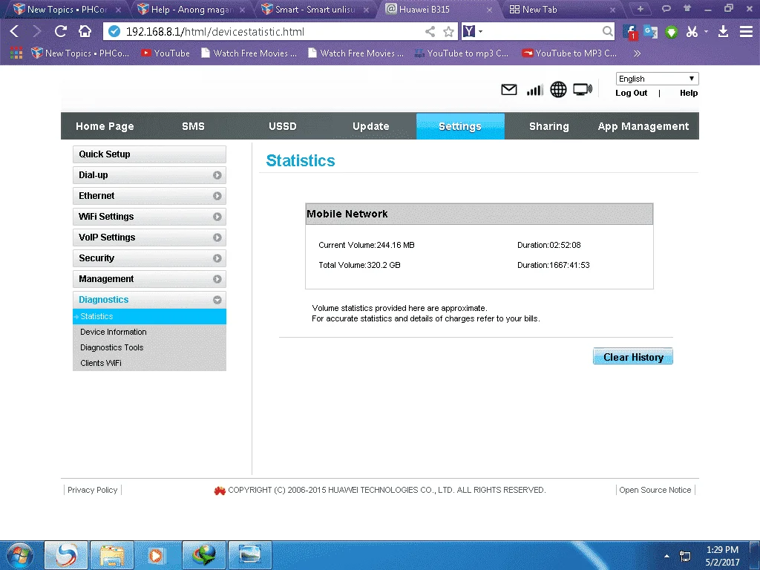760x570 pixels.
Task: Show more bookmarks with the chevron
Action: pos(638,53)
